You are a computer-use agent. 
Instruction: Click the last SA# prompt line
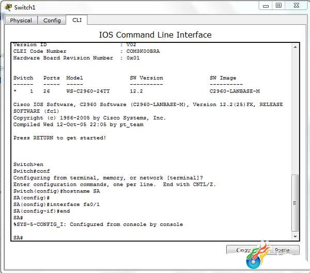(x=18, y=238)
